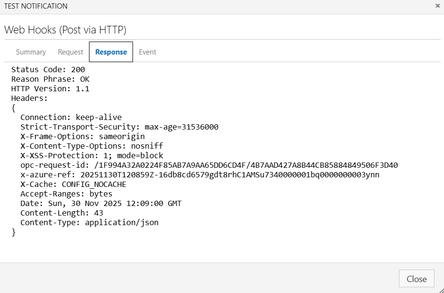The image size is (444, 293).
Task: Switch to the Summary tab
Action: point(31,52)
